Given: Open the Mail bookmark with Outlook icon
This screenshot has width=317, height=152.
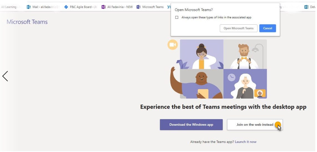Looking at the screenshot, I should click(43, 7).
